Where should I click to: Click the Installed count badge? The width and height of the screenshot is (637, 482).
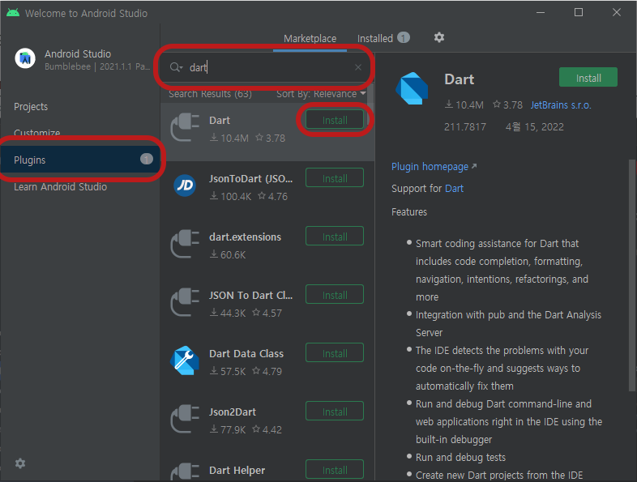pos(404,38)
